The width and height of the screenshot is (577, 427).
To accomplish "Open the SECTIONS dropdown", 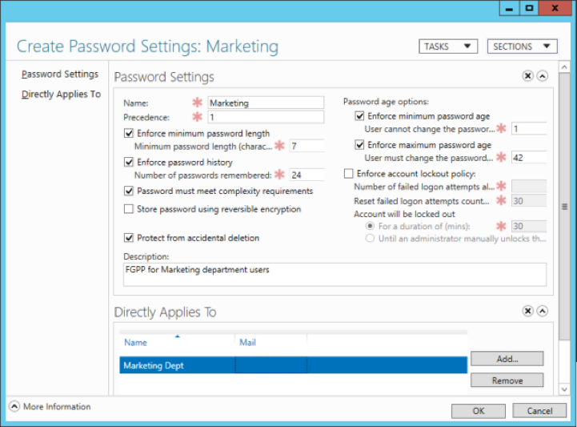I will coord(522,46).
